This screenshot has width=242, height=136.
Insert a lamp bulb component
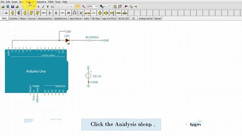click(x=100, y=13)
